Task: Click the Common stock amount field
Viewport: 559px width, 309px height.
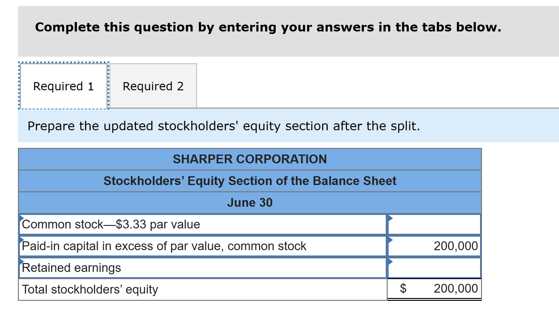Action: point(437,224)
